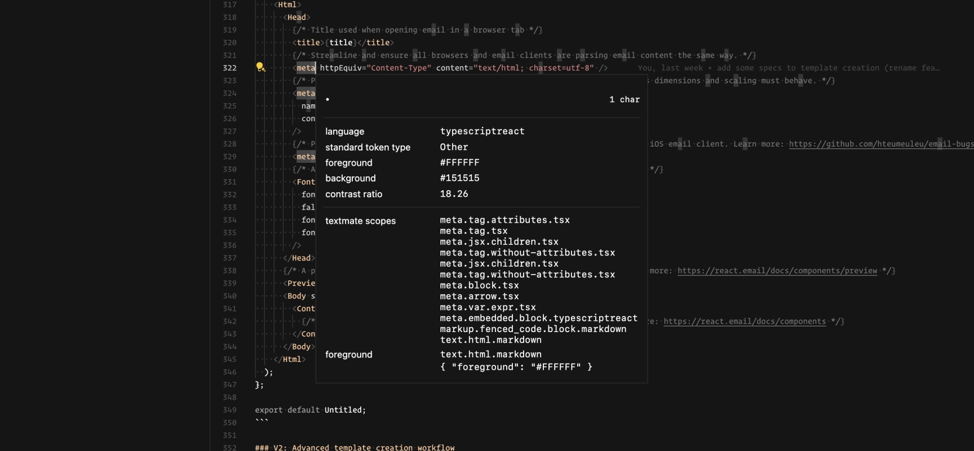Open the github.com/hteumeuleu/email-bugs link
Screen dimensions: 974x451
(881, 144)
